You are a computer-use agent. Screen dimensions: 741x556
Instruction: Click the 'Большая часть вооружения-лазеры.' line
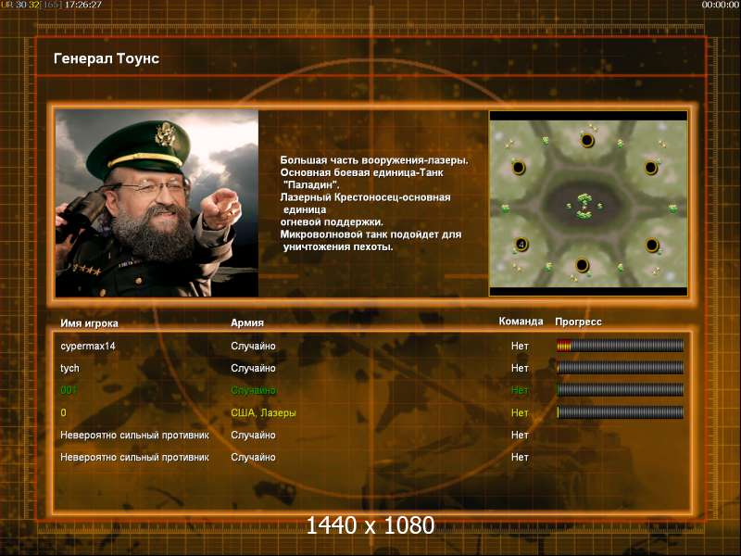374,160
